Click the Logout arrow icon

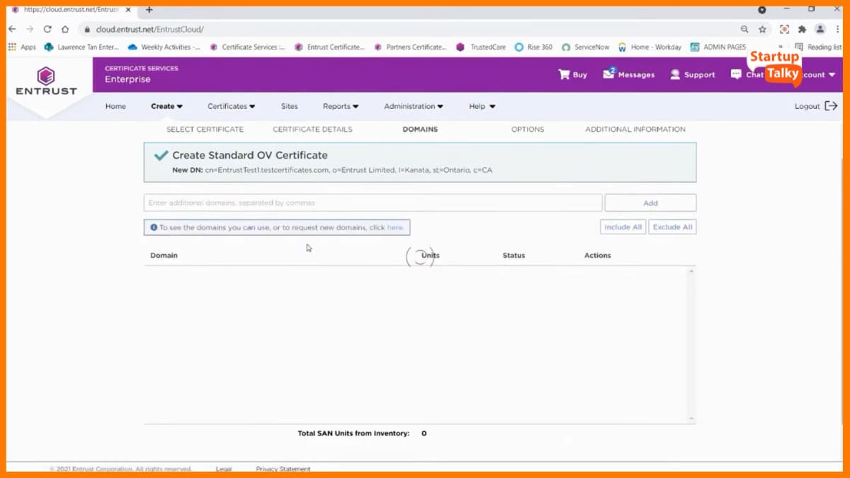[829, 106]
